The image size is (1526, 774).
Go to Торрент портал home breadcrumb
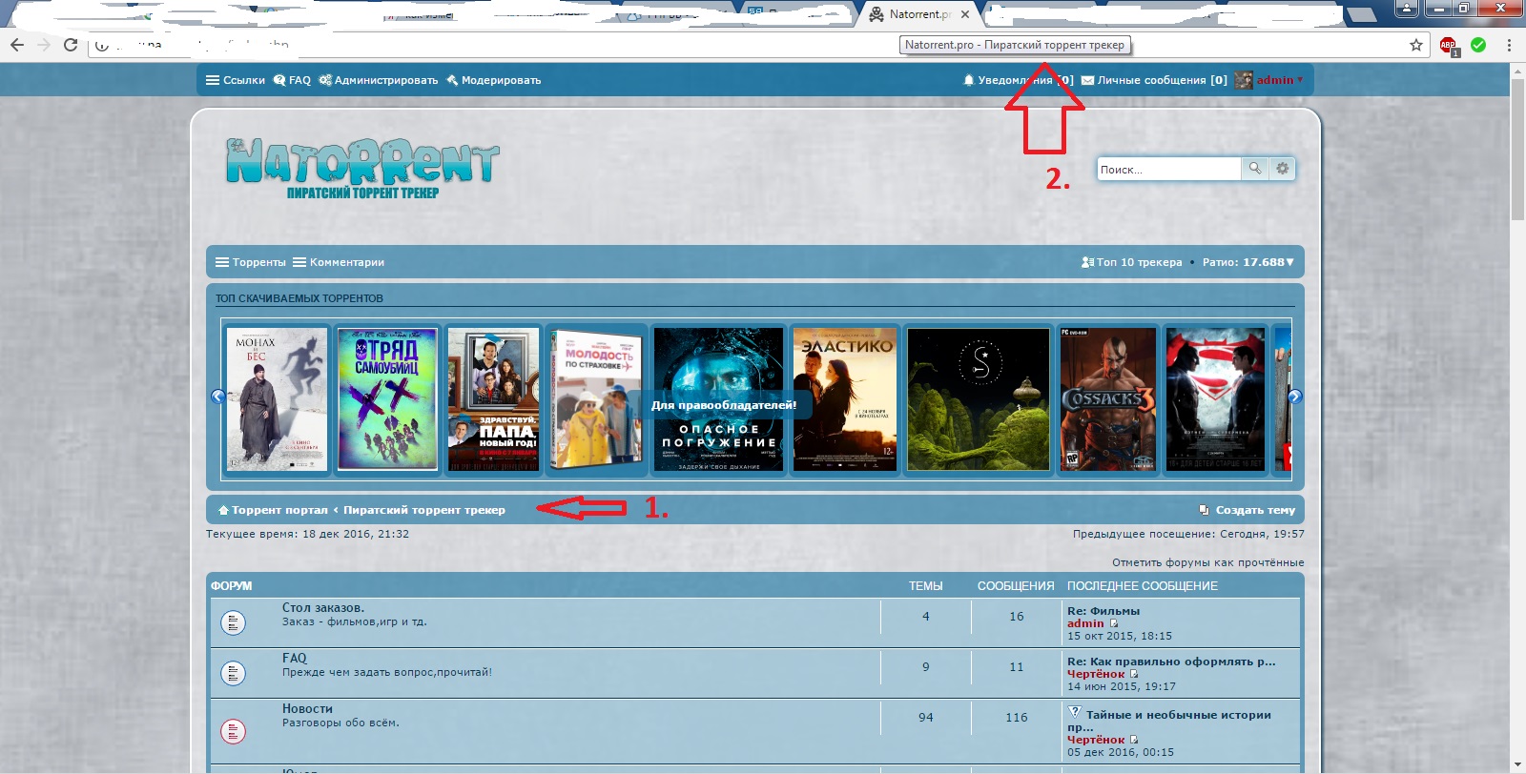[273, 510]
